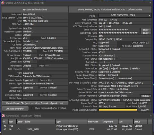Click Power On Time 511 days value
Image resolution: width=154 pixels, height=135 pixels.
107,106
